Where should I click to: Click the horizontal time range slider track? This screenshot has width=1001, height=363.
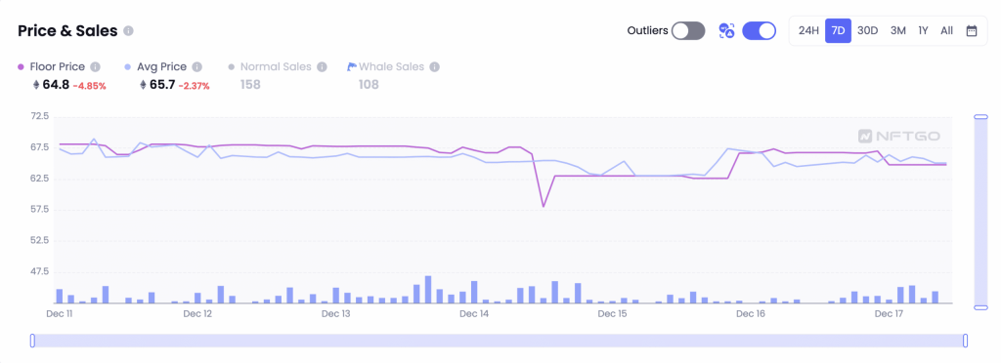(x=499, y=341)
